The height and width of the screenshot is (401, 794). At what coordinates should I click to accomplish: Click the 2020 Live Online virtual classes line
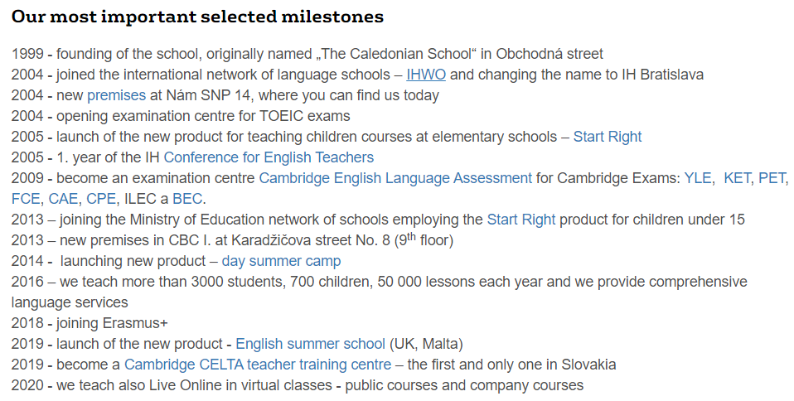(x=297, y=385)
